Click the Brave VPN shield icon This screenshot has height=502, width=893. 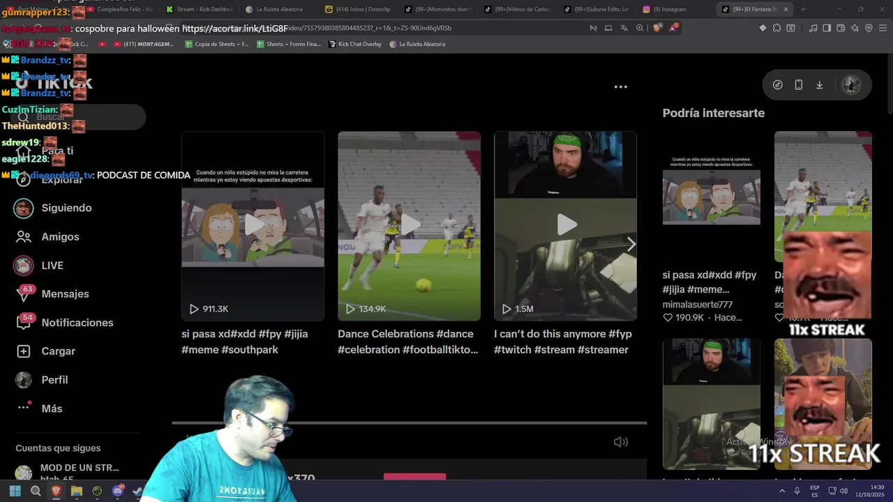tap(869, 28)
